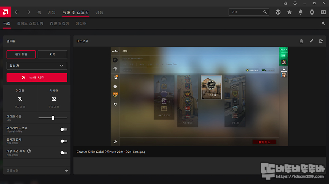Share the capture with export icon
Screen dimensions: 329x184
(321, 41)
